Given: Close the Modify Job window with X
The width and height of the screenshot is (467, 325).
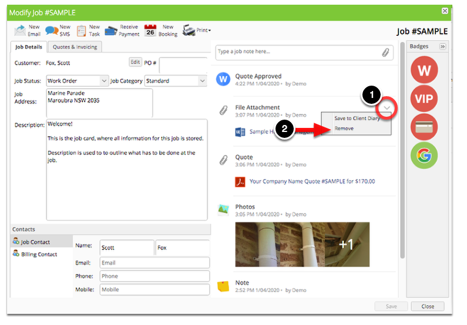Looking at the screenshot, I should click(445, 11).
